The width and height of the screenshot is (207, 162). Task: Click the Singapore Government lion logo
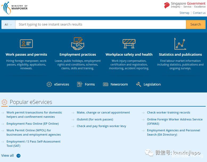coord(167,5)
